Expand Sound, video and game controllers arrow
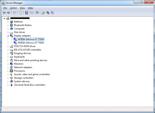This screenshot has height=113, width=155. coord(8,75)
